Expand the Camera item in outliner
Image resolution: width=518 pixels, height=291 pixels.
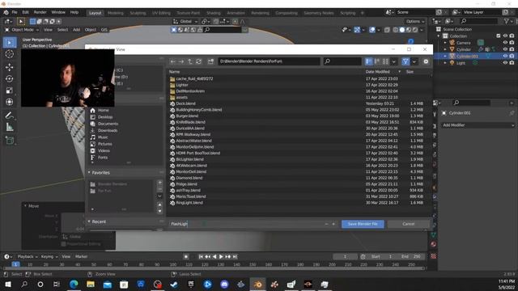[445, 43]
